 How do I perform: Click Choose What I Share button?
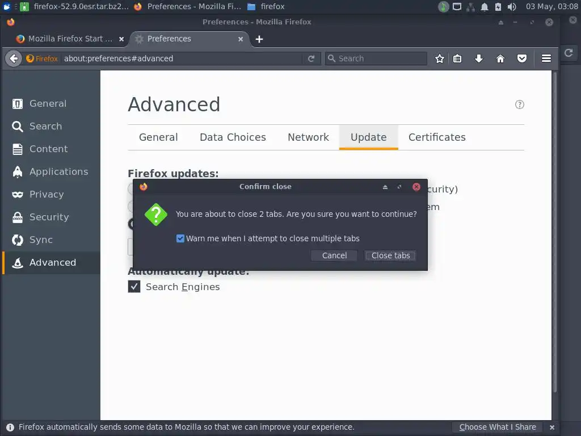(x=497, y=427)
